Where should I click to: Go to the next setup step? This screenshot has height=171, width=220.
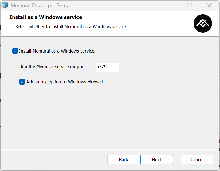(x=157, y=160)
